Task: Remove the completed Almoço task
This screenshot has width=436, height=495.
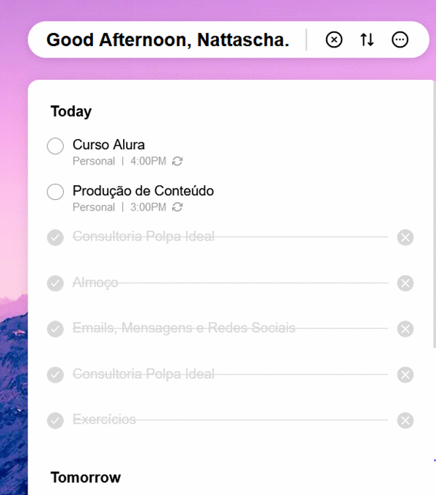Action: (405, 283)
